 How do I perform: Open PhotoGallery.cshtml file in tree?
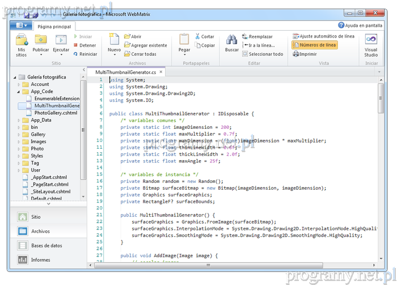[x=55, y=113]
